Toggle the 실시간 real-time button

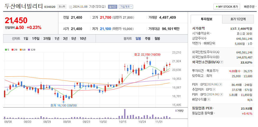(112, 7)
